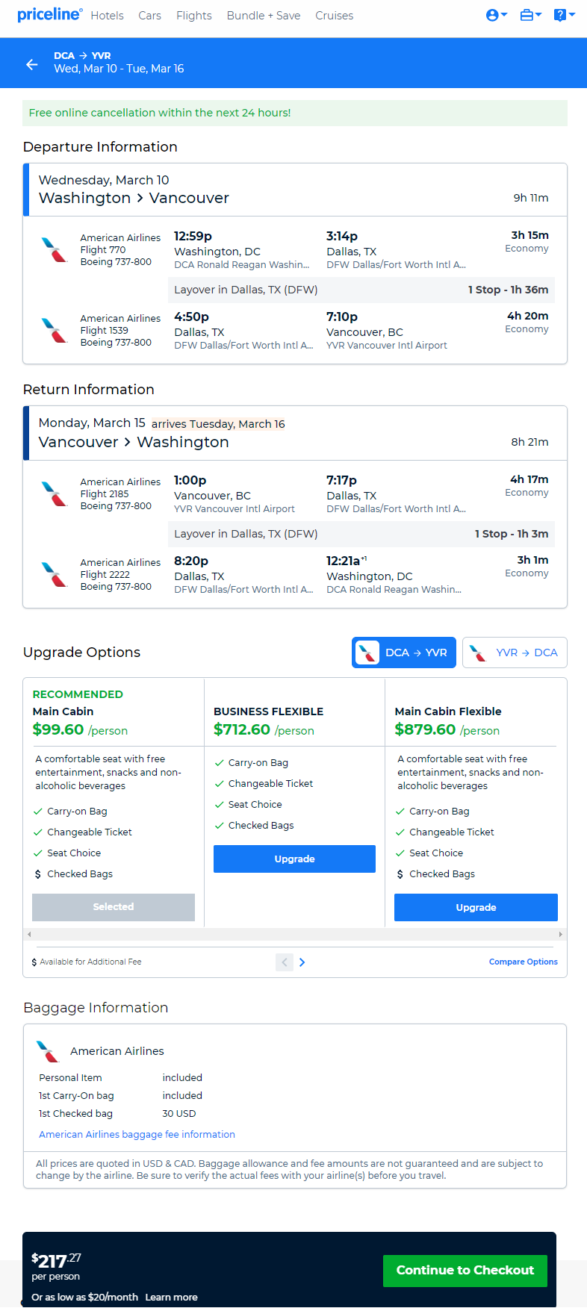Click American Airlines logo for Flight 770
This screenshot has width=587, height=1308.
[x=54, y=249]
